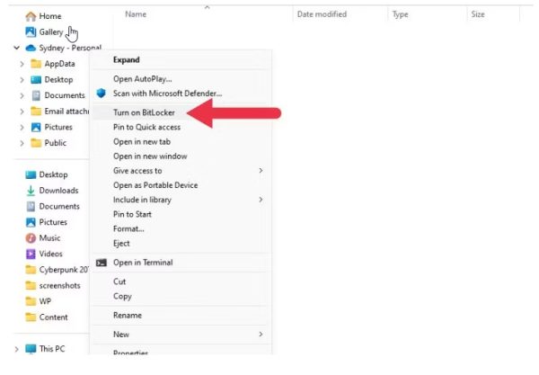The image size is (539, 375).
Task: Select the Music label in quick access
Action: pyautogui.click(x=49, y=238)
